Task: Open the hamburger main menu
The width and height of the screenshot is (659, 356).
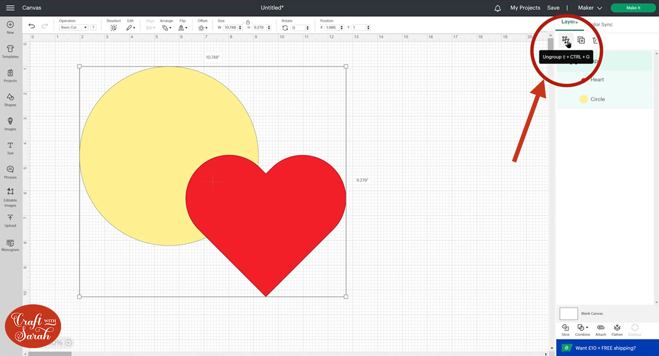Action: click(x=10, y=8)
